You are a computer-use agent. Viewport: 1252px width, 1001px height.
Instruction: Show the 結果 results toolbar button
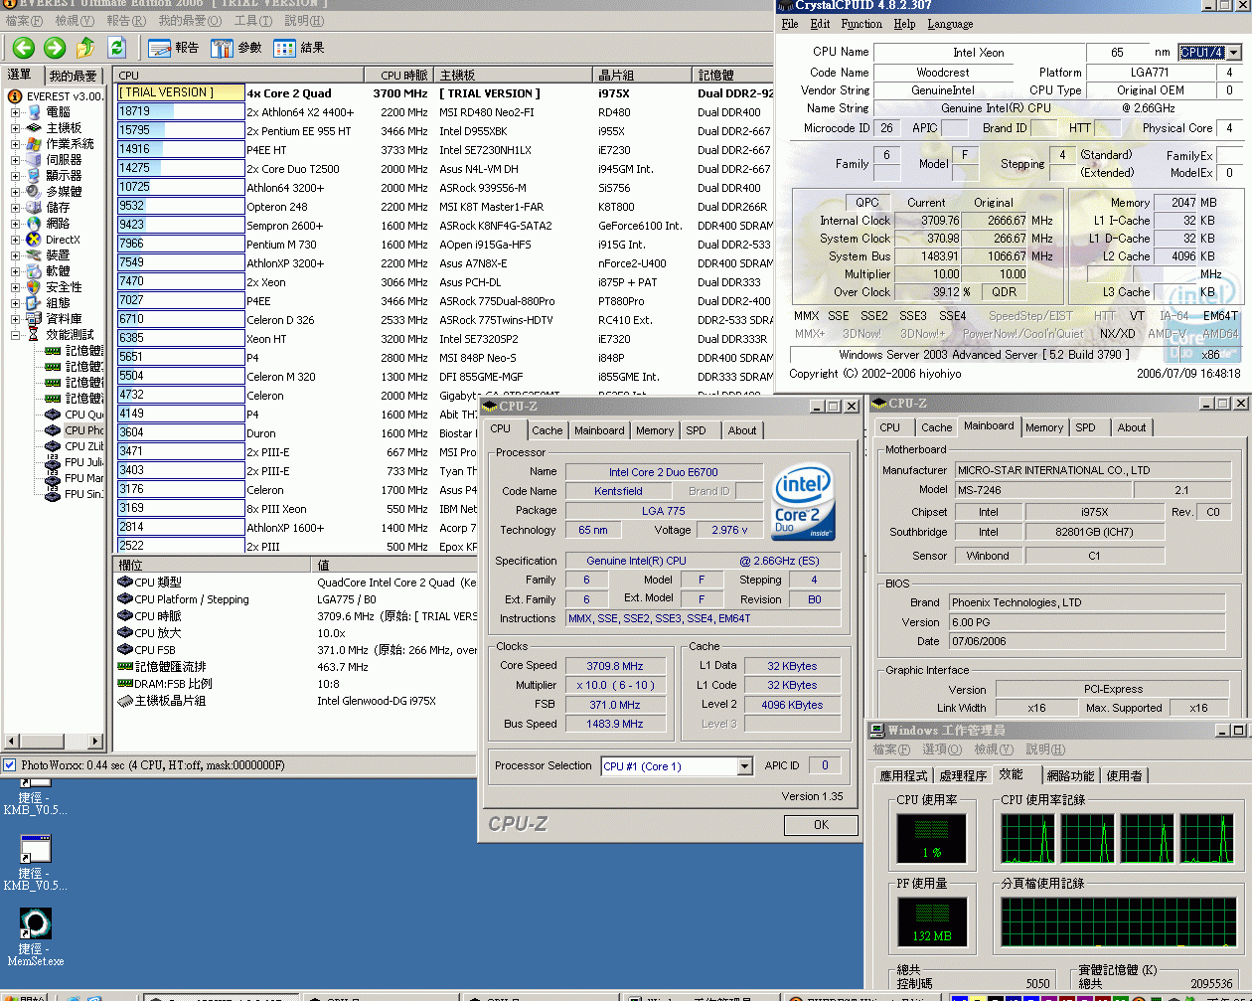pyautogui.click(x=299, y=48)
